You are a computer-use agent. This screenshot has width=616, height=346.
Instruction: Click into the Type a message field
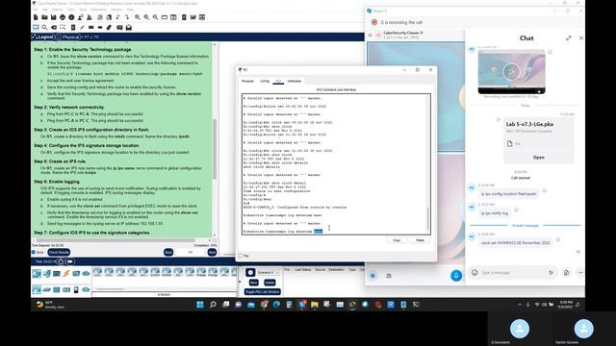512,272
